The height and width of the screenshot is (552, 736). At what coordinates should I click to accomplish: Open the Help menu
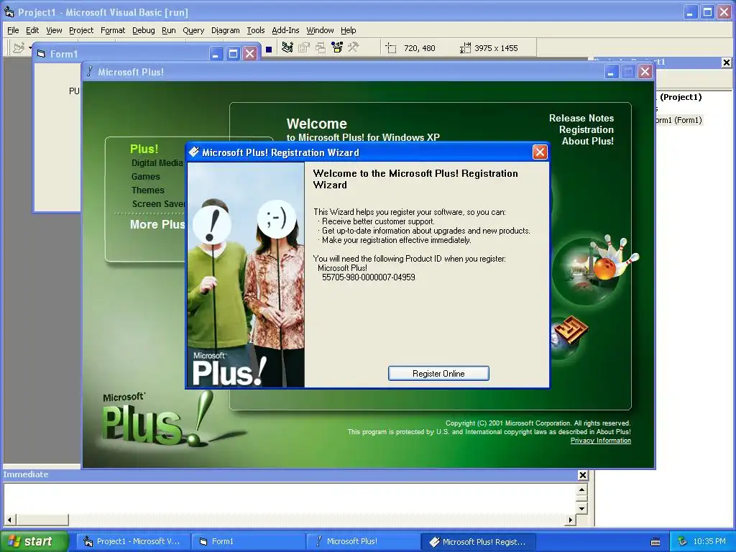pyautogui.click(x=349, y=30)
